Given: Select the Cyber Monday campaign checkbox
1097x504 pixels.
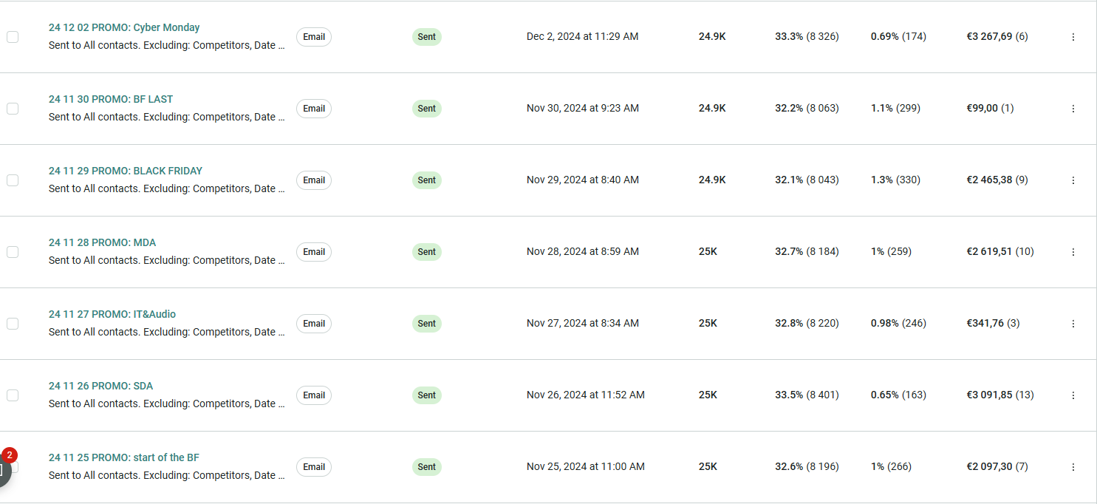Looking at the screenshot, I should pos(13,37).
